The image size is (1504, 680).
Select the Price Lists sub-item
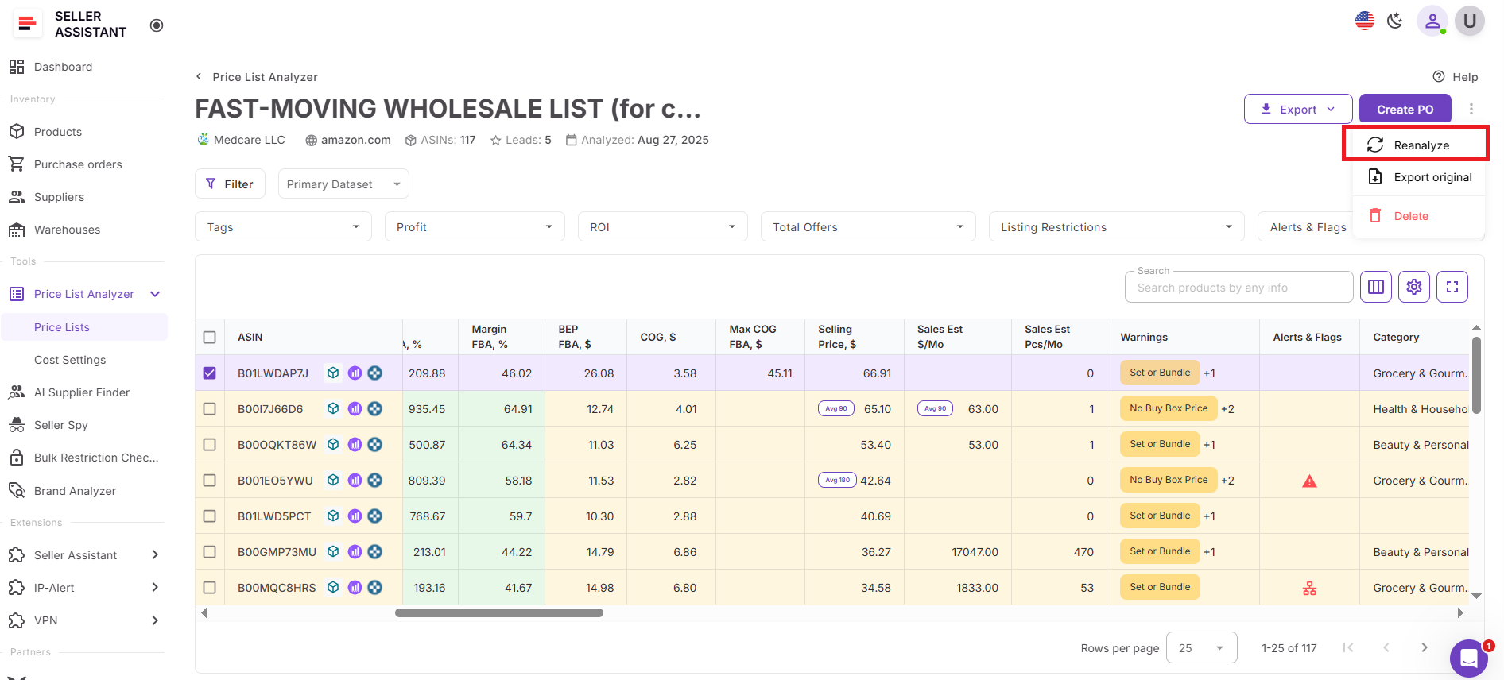coord(84,327)
